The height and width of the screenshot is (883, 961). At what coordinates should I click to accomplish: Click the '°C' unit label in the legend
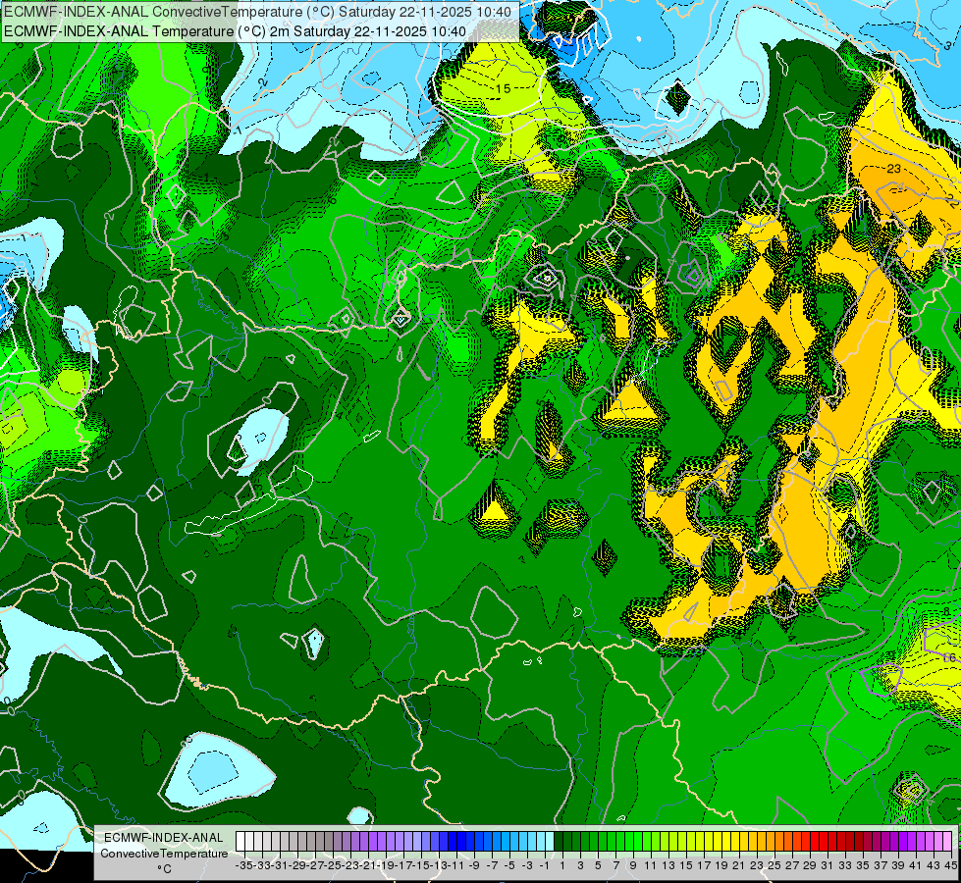pyautogui.click(x=164, y=869)
